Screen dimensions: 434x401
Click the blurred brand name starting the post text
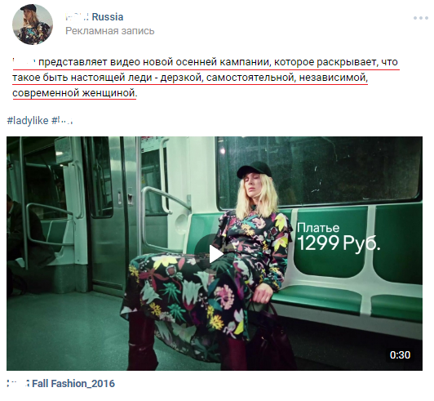[x=24, y=62]
